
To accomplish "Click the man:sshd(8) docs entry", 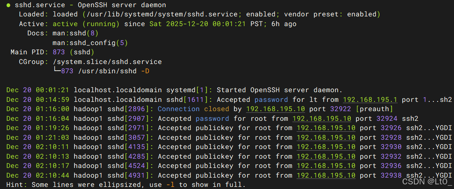I will [x=75, y=33].
